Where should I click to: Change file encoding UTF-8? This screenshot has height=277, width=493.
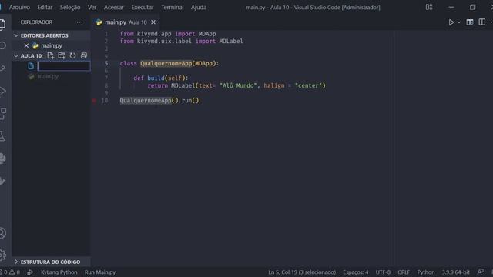383,272
